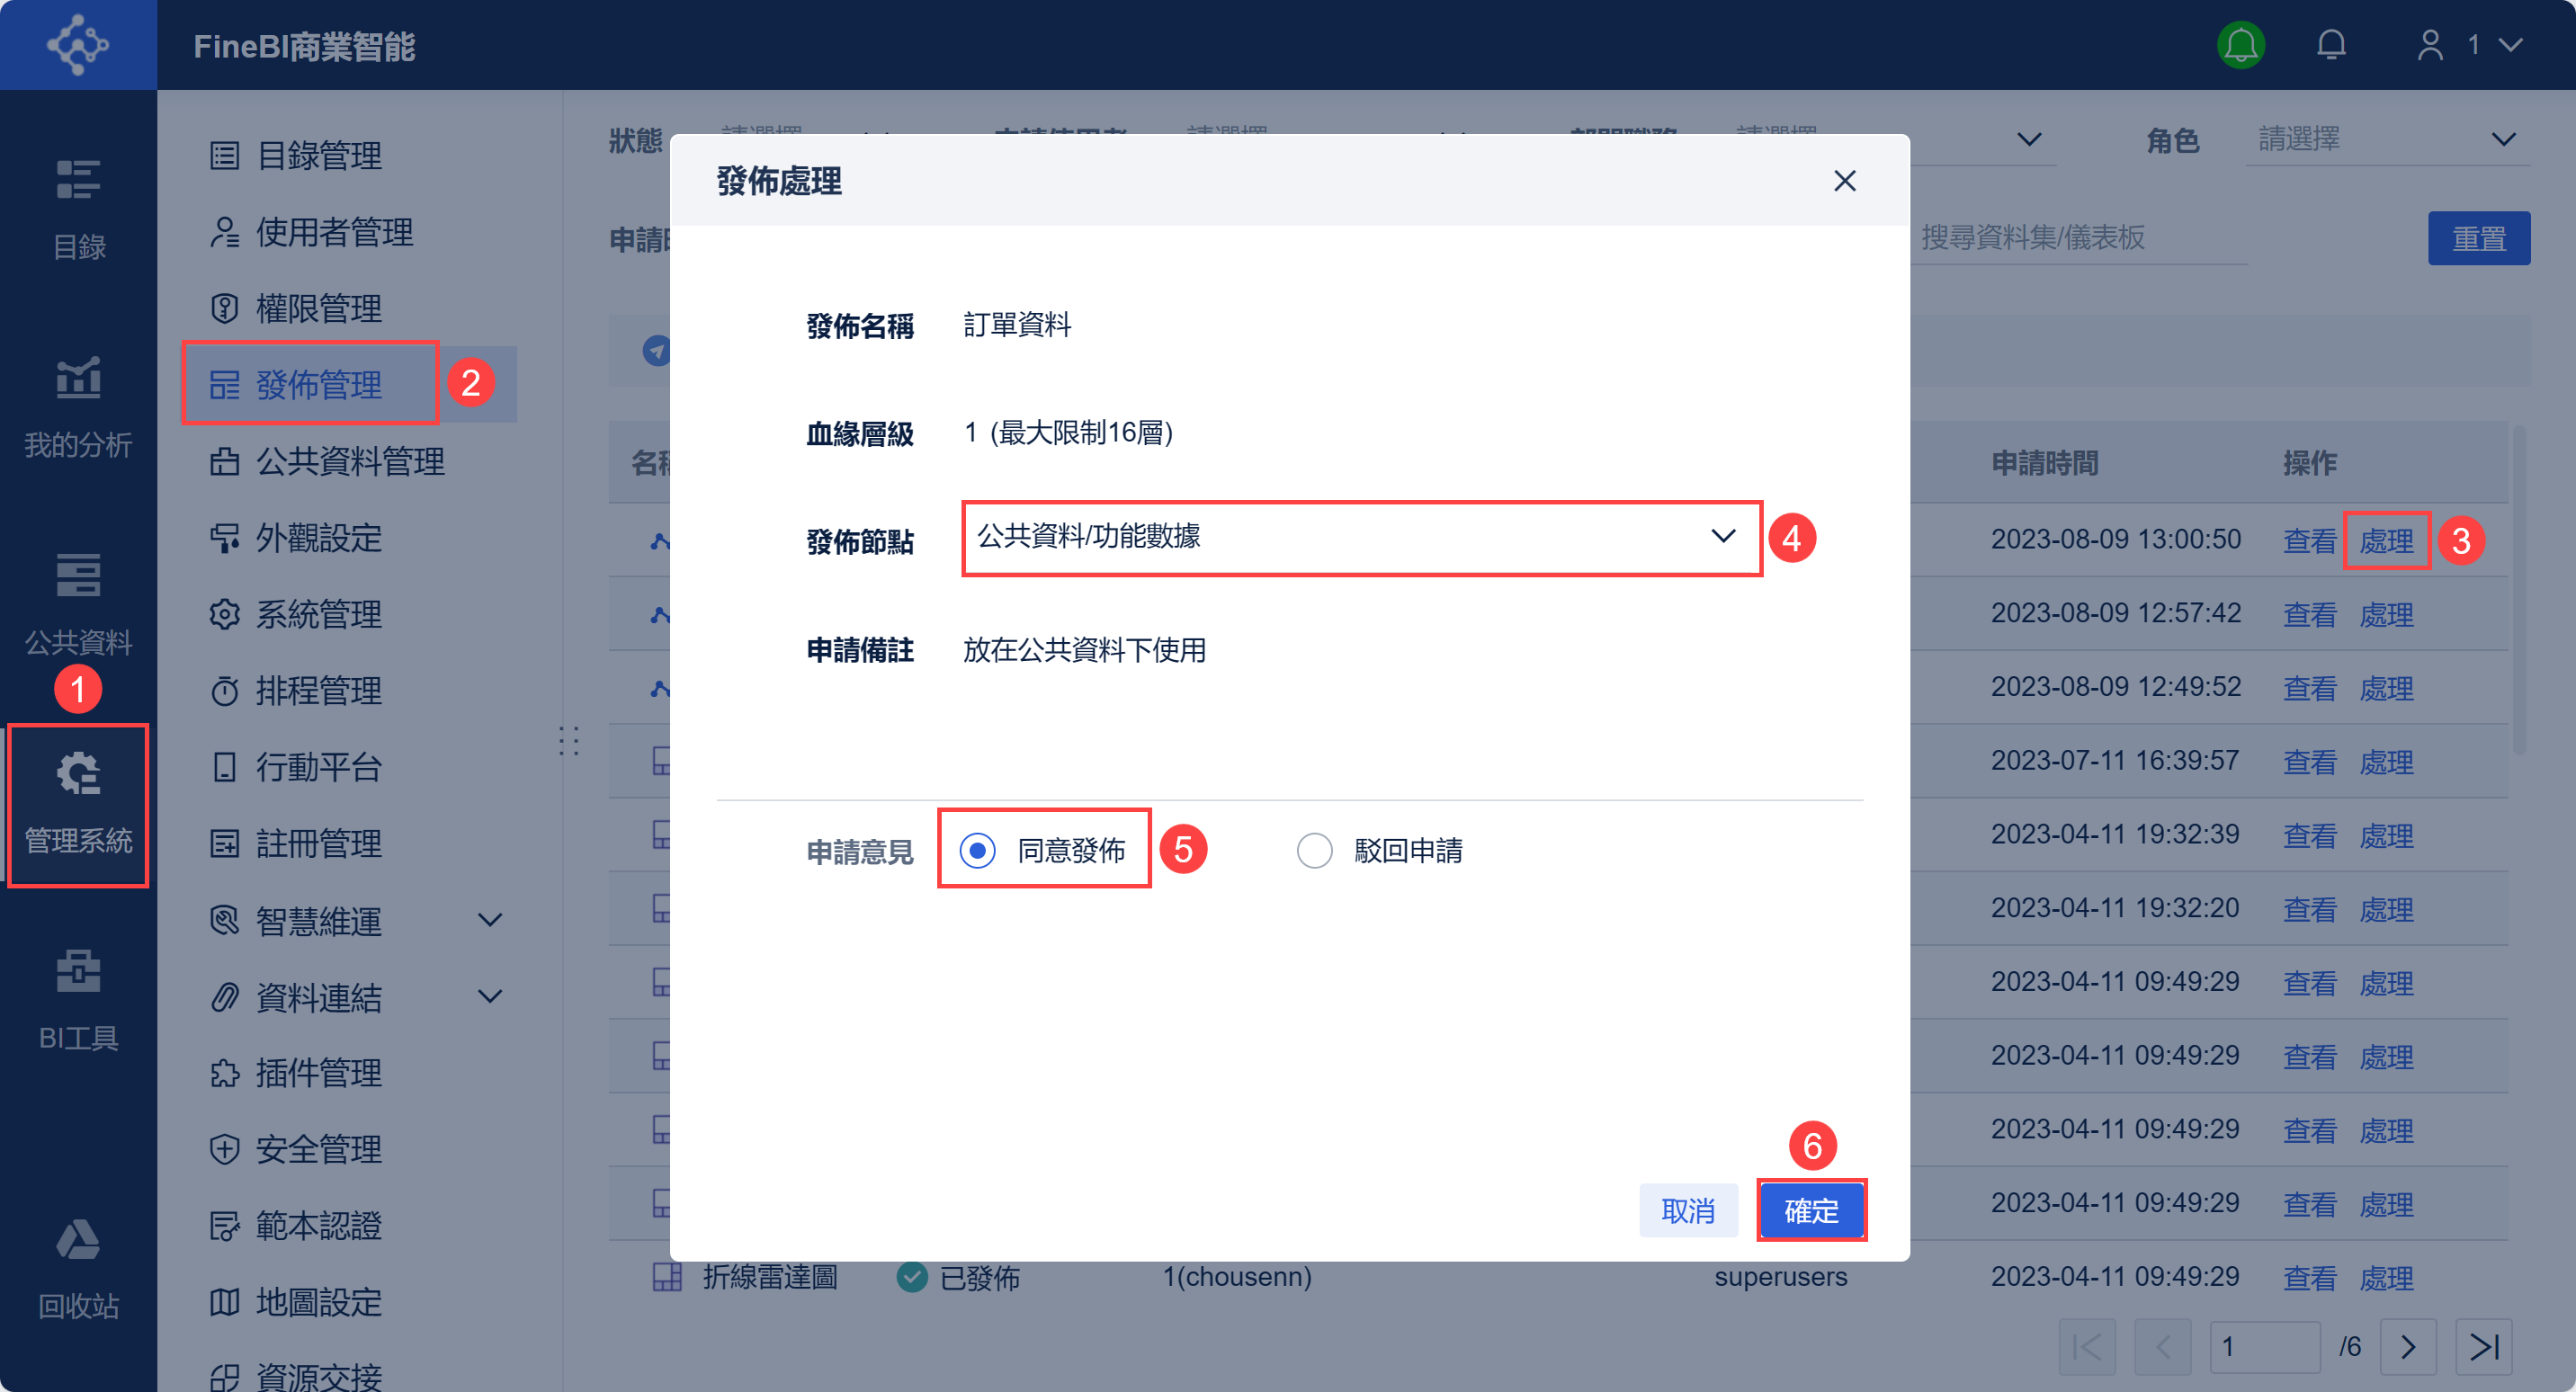Click the user account icon
Image resolution: width=2576 pixels, height=1392 pixels.
click(2430, 45)
